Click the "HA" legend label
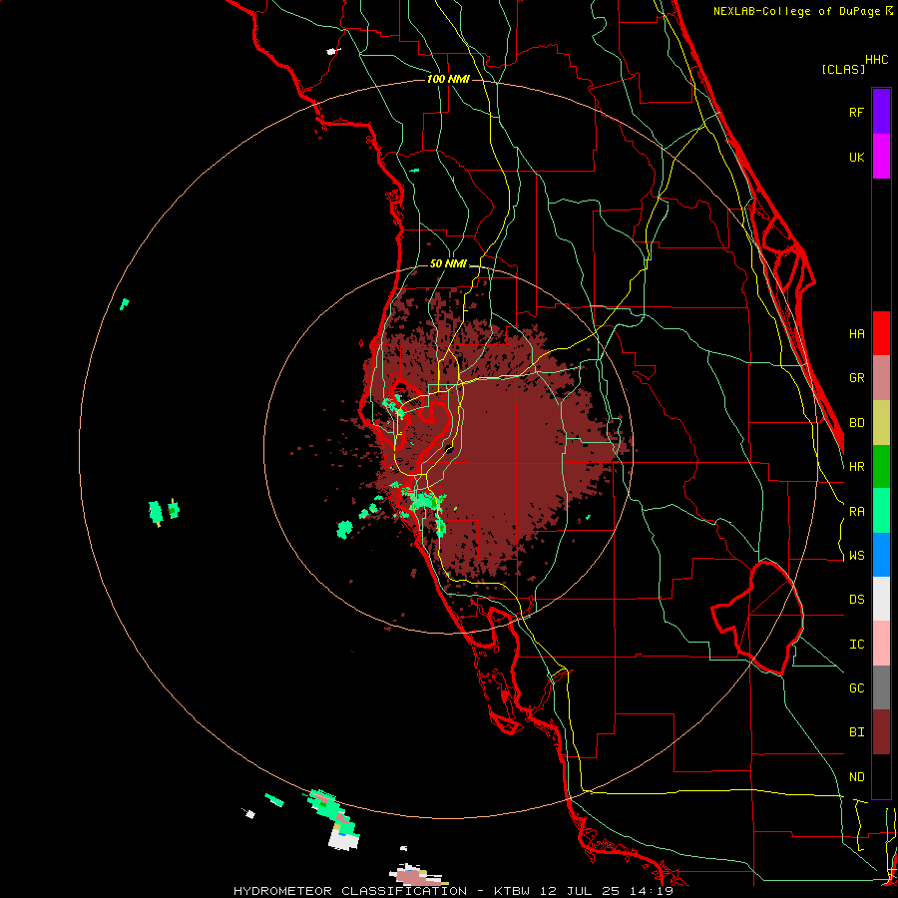The height and width of the screenshot is (898, 898). pos(856,334)
